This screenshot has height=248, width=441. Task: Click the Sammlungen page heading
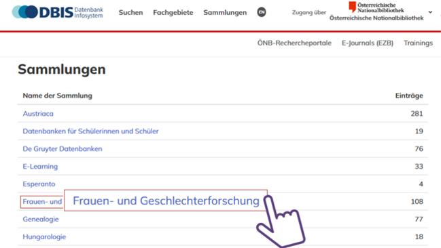coord(62,70)
